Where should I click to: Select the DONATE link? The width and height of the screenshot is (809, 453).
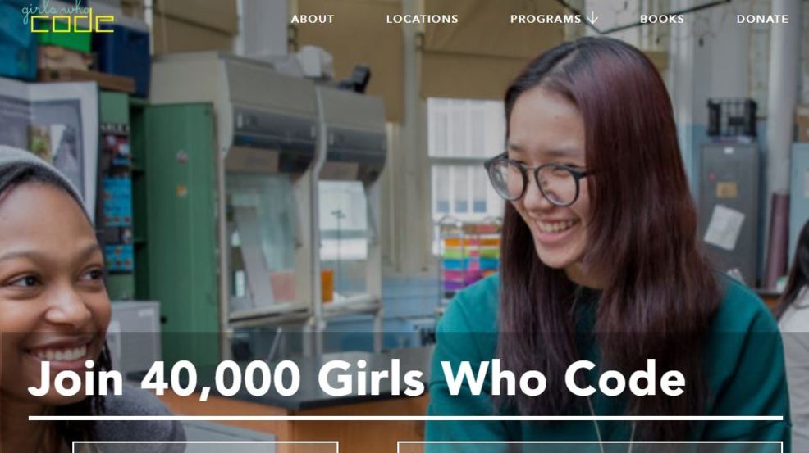762,19
